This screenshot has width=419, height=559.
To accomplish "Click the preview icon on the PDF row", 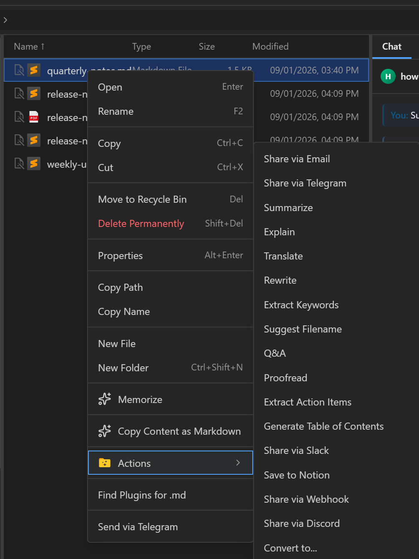I will pyautogui.click(x=19, y=117).
